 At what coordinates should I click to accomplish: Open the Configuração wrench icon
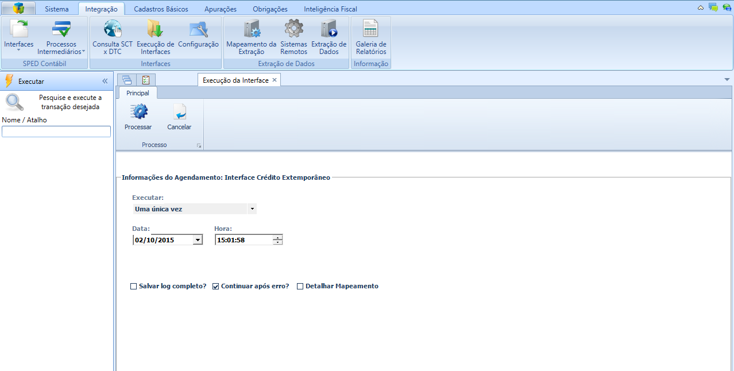[198, 29]
